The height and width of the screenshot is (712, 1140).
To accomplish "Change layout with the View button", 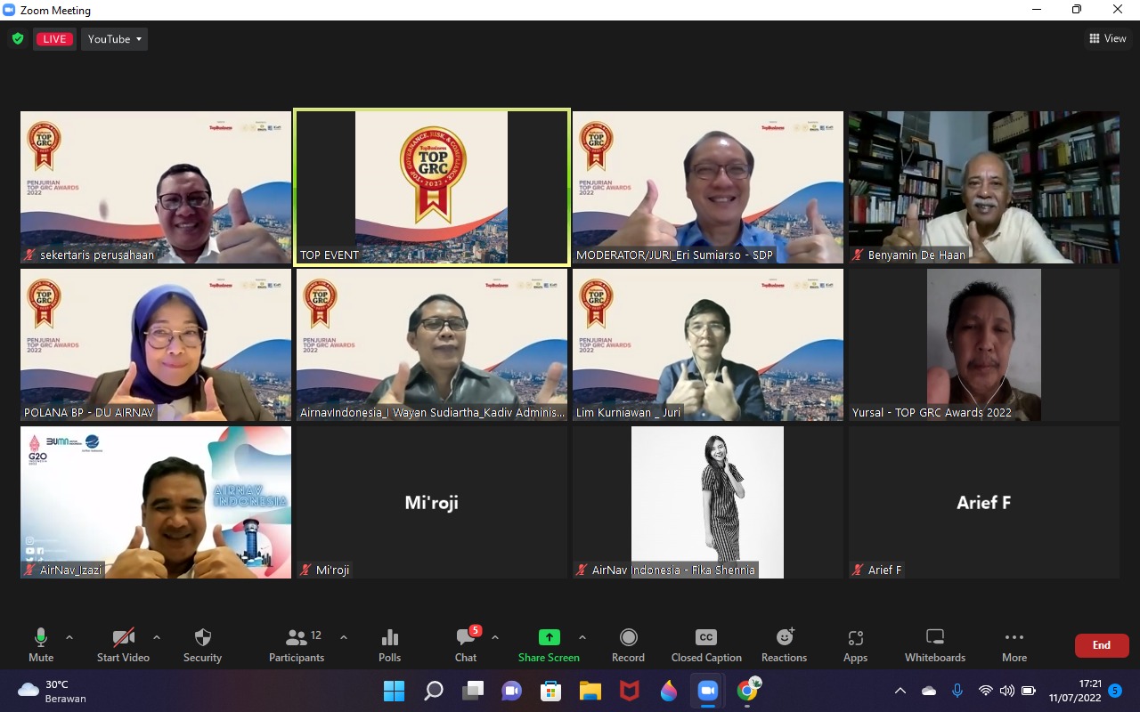I will [x=1107, y=39].
